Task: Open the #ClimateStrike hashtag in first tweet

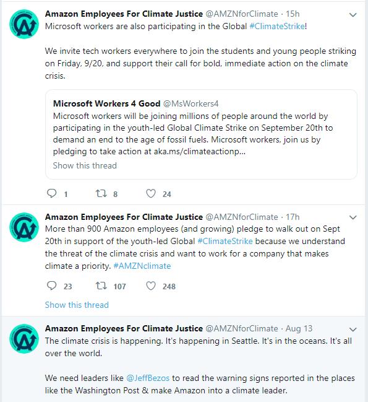Action: 277,26
